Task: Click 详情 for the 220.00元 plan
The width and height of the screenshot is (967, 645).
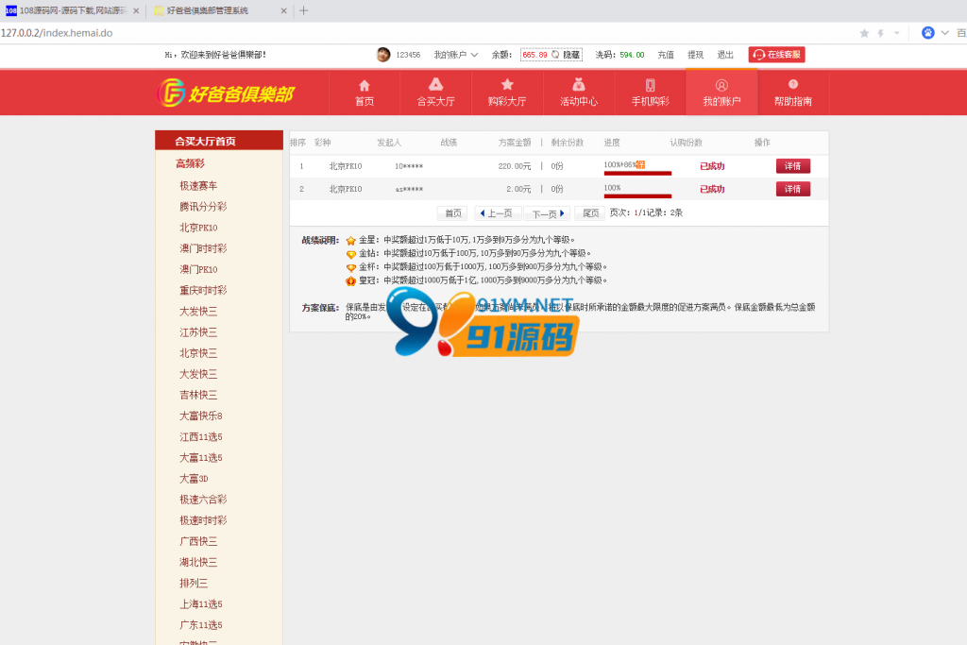Action: tap(792, 166)
